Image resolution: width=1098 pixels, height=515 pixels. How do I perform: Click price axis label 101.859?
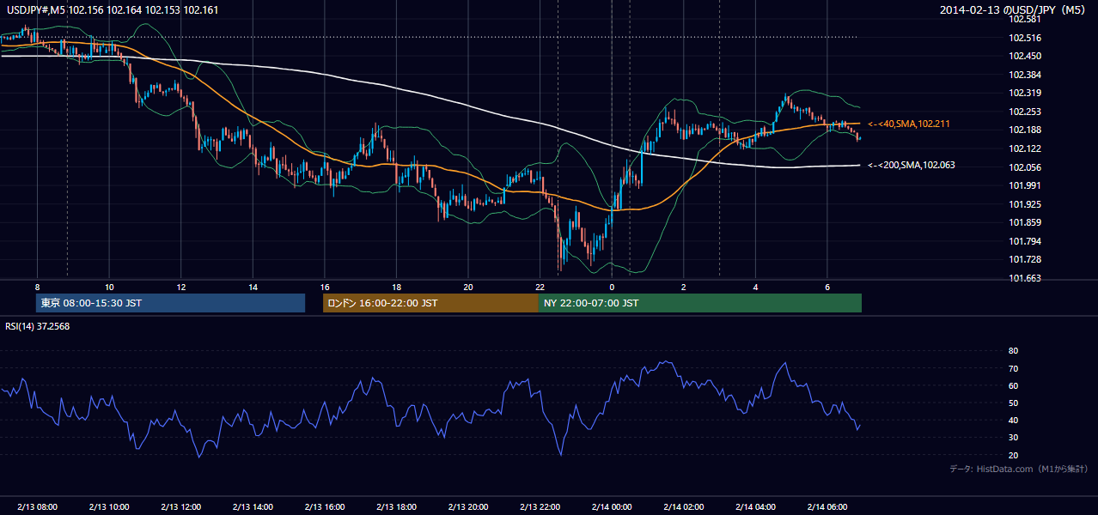click(1024, 223)
